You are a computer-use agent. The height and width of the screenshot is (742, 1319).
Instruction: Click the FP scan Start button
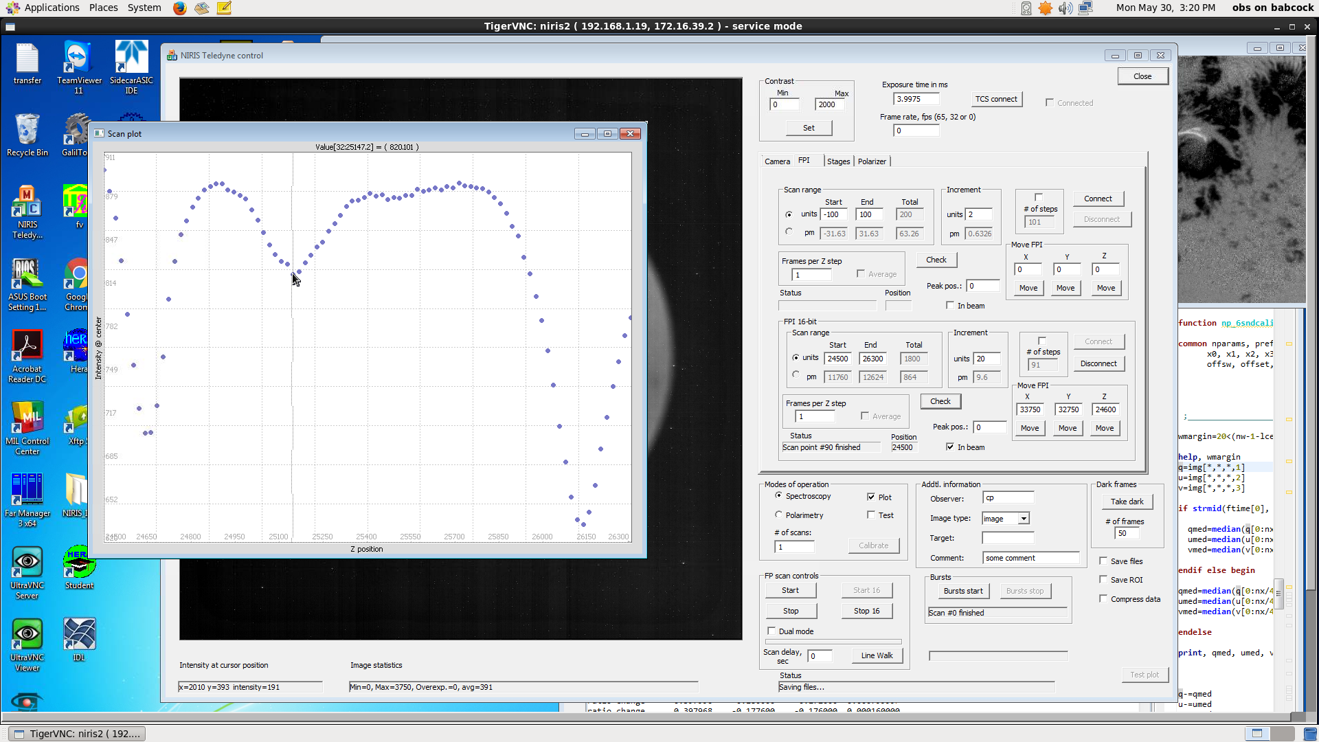click(790, 590)
